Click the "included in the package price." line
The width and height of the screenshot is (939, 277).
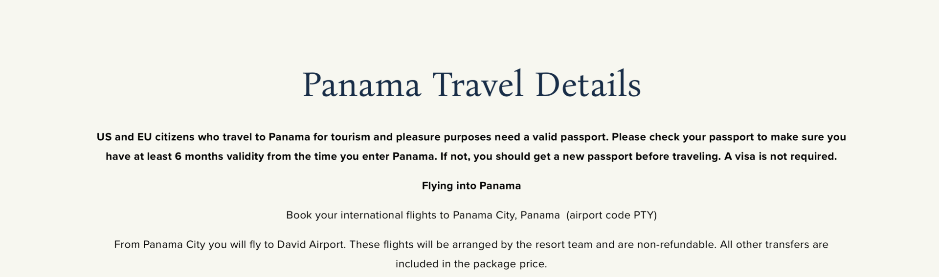pyautogui.click(x=471, y=264)
